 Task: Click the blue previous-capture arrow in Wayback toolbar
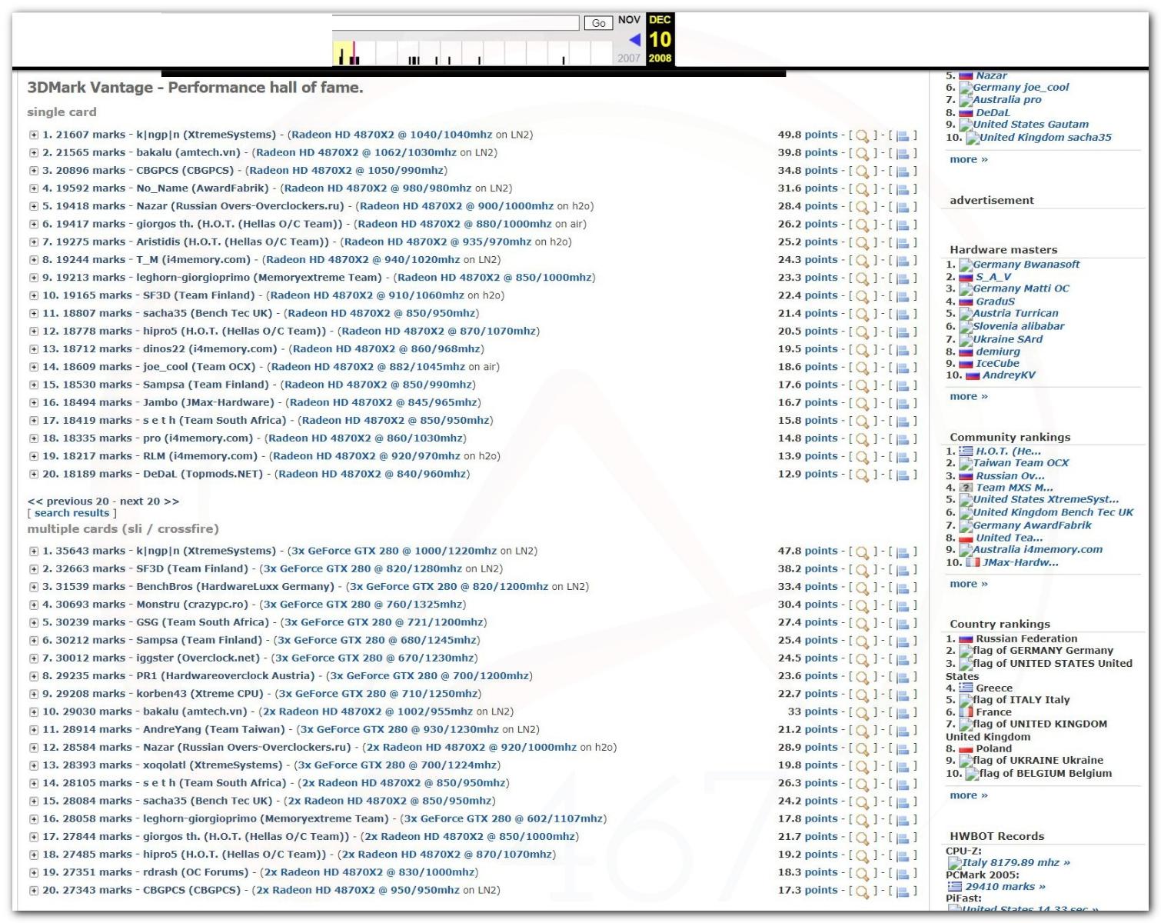point(634,40)
